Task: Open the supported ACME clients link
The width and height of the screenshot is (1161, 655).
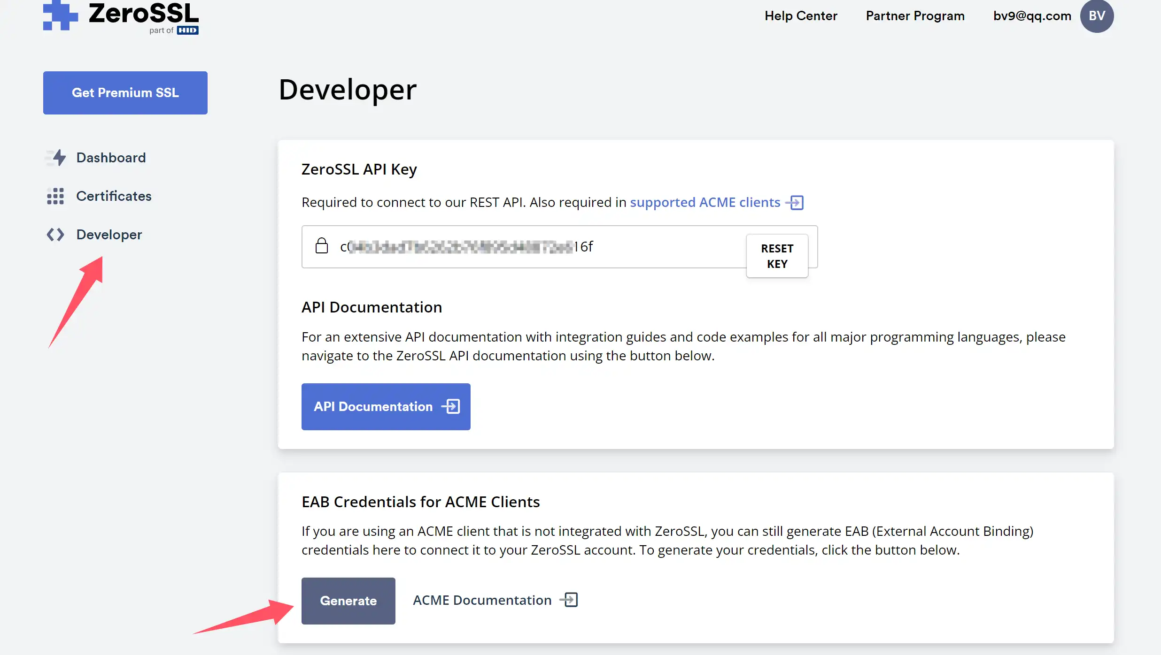Action: click(705, 202)
